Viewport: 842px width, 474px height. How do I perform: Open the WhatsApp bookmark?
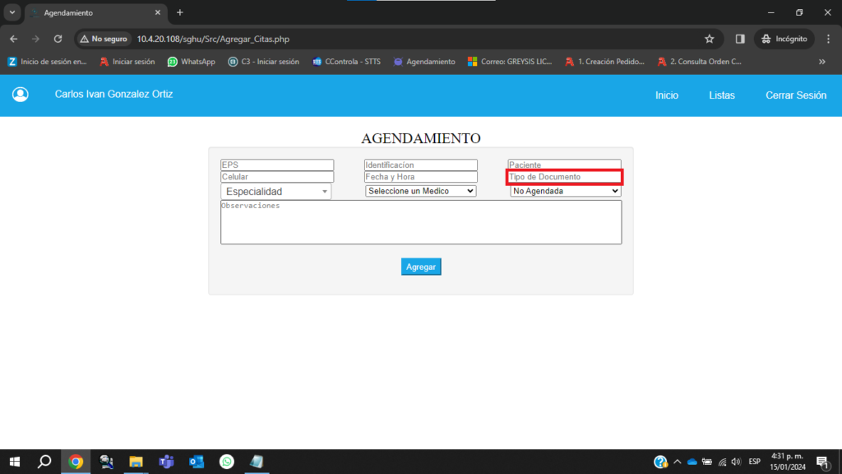192,62
